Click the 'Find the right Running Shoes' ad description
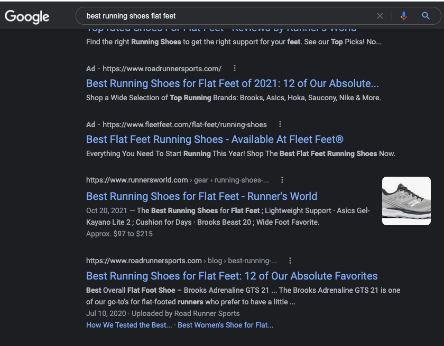Image resolution: width=444 pixels, height=346 pixels. tap(234, 42)
